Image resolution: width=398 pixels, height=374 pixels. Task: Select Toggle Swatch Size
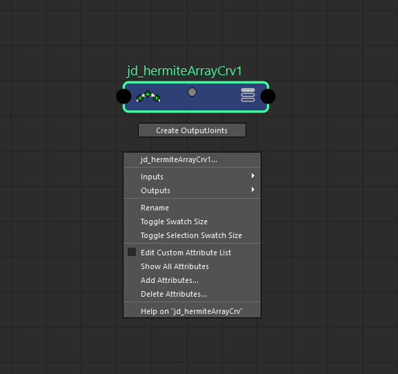(x=192, y=222)
